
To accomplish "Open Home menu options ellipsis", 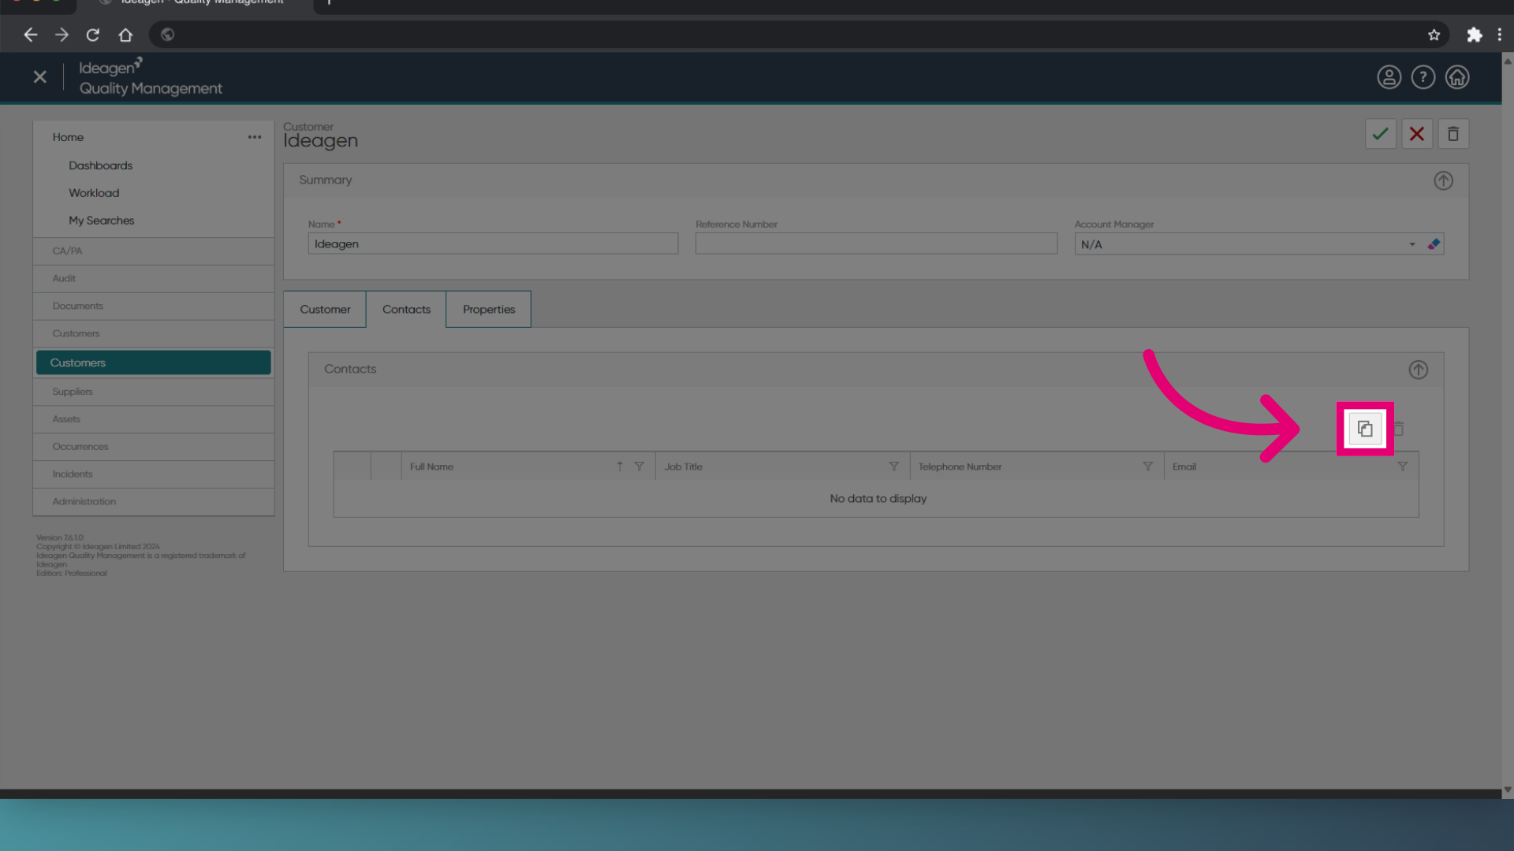I will tap(255, 137).
